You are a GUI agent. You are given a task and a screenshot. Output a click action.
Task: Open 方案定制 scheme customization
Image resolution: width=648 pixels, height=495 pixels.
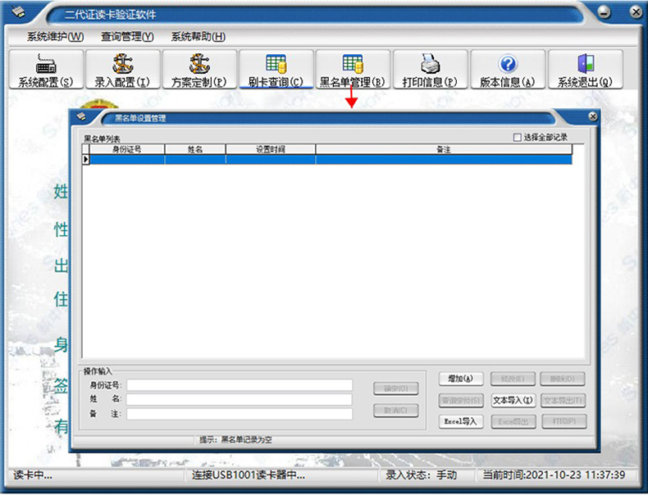pyautogui.click(x=199, y=70)
